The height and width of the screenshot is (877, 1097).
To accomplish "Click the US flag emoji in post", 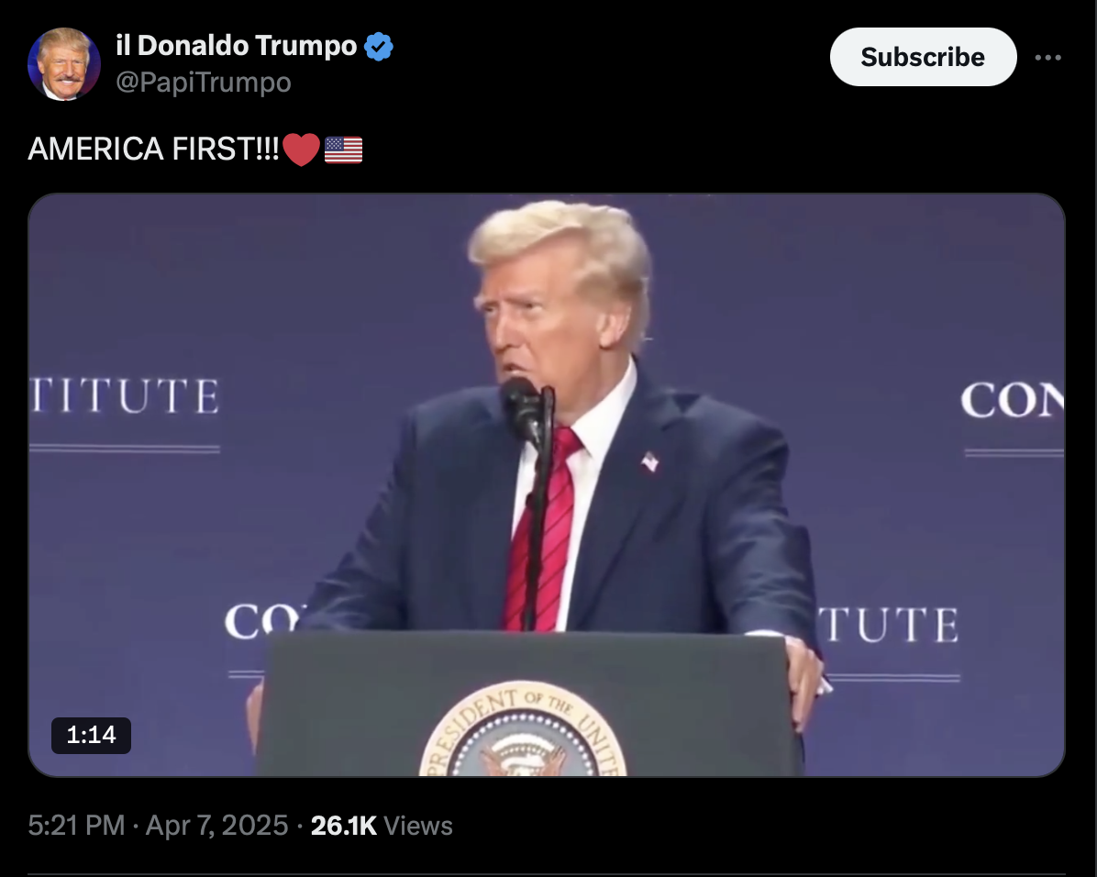I will click(x=344, y=150).
